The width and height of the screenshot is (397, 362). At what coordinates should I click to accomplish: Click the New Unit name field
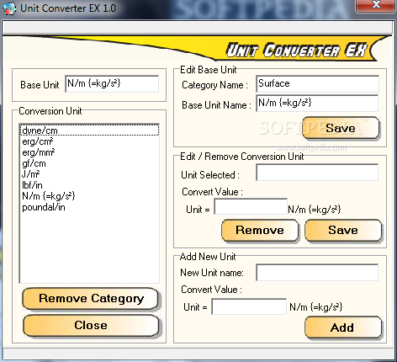(317, 272)
